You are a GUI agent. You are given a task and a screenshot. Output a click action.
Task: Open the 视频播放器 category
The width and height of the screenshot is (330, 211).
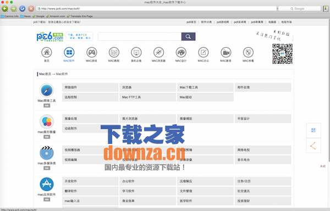(90, 150)
